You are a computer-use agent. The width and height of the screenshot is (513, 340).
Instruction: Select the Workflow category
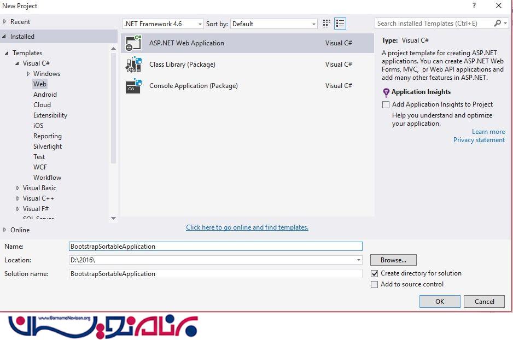[x=47, y=178]
